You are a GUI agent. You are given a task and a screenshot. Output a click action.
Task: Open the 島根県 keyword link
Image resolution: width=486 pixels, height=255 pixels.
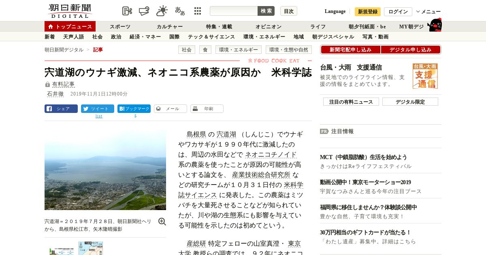point(196,134)
